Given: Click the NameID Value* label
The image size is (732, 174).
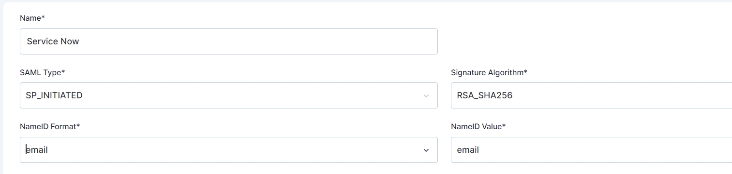Looking at the screenshot, I should pyautogui.click(x=478, y=126).
